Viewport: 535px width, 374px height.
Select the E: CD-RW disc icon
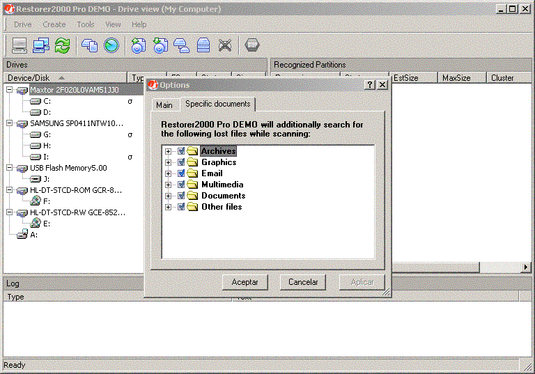[35, 223]
